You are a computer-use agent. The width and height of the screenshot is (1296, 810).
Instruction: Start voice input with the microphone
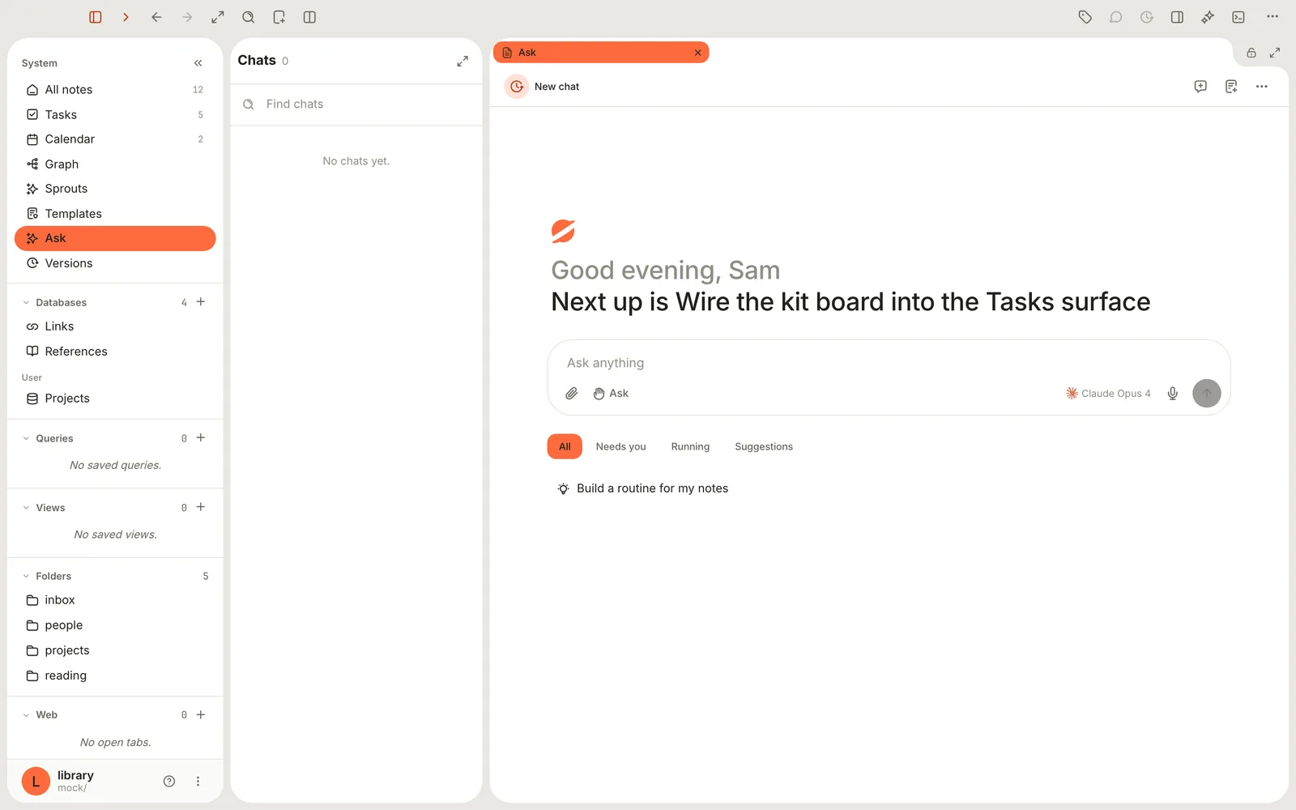click(x=1172, y=394)
